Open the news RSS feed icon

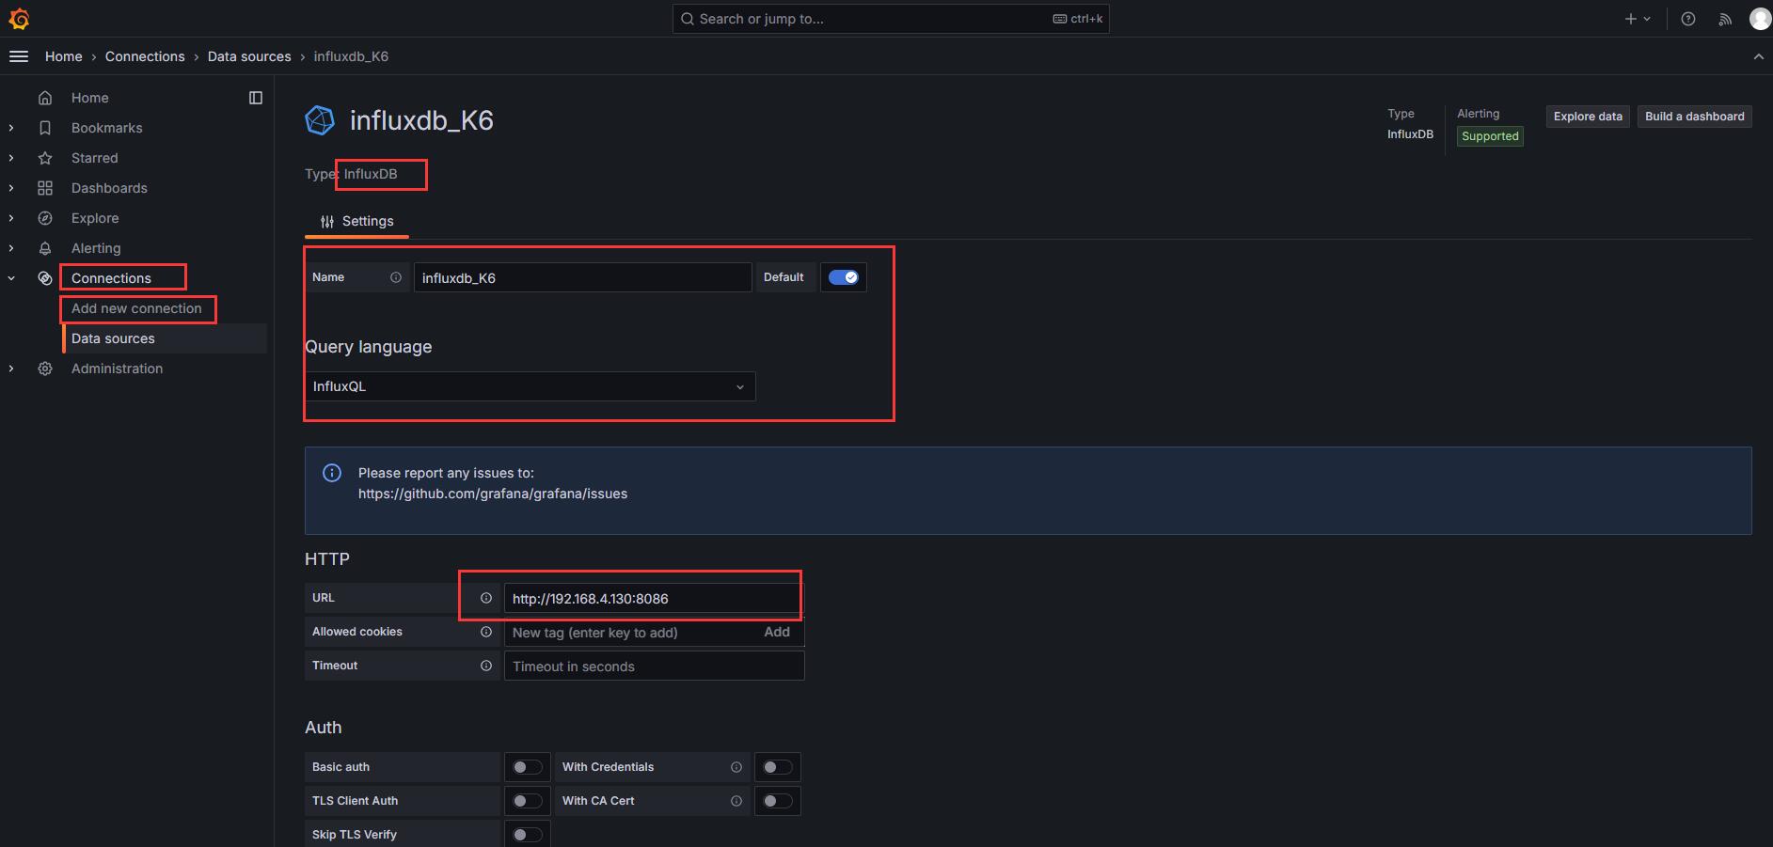coord(1725,19)
